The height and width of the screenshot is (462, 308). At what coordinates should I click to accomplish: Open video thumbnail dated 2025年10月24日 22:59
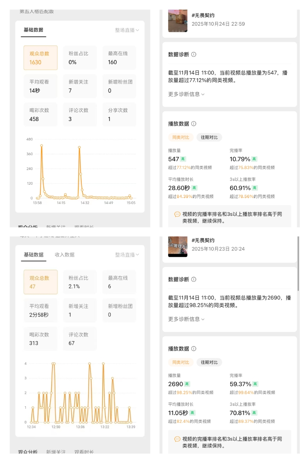coord(178,21)
